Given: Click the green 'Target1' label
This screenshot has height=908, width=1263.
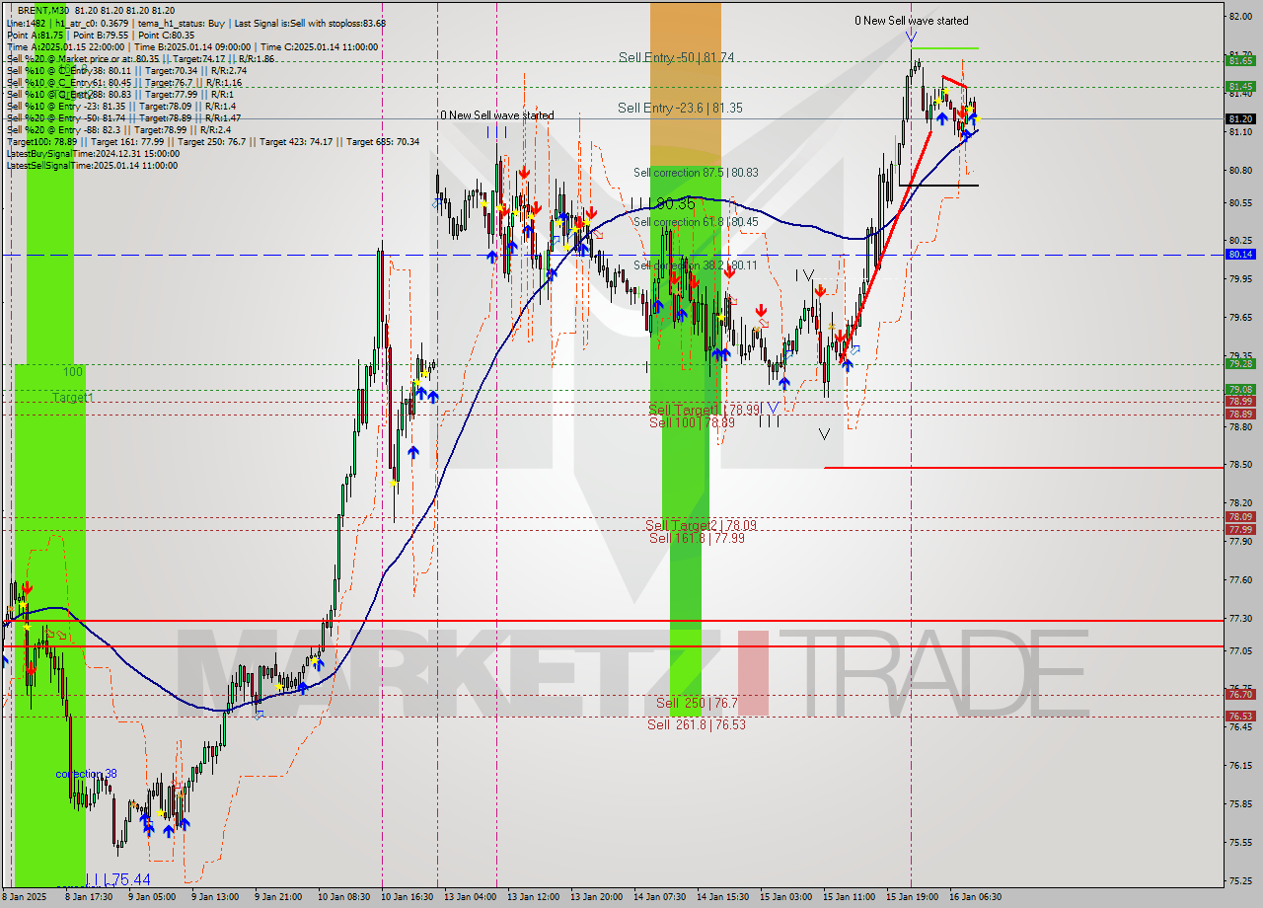Looking at the screenshot, I should pos(73,398).
